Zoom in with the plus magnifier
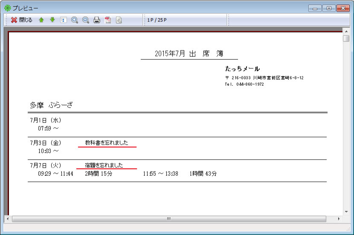Viewport: 354px width, 235px height. [75, 20]
